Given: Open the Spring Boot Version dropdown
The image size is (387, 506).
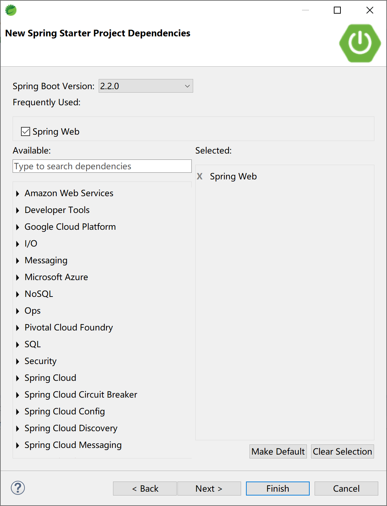Looking at the screenshot, I should 146,86.
